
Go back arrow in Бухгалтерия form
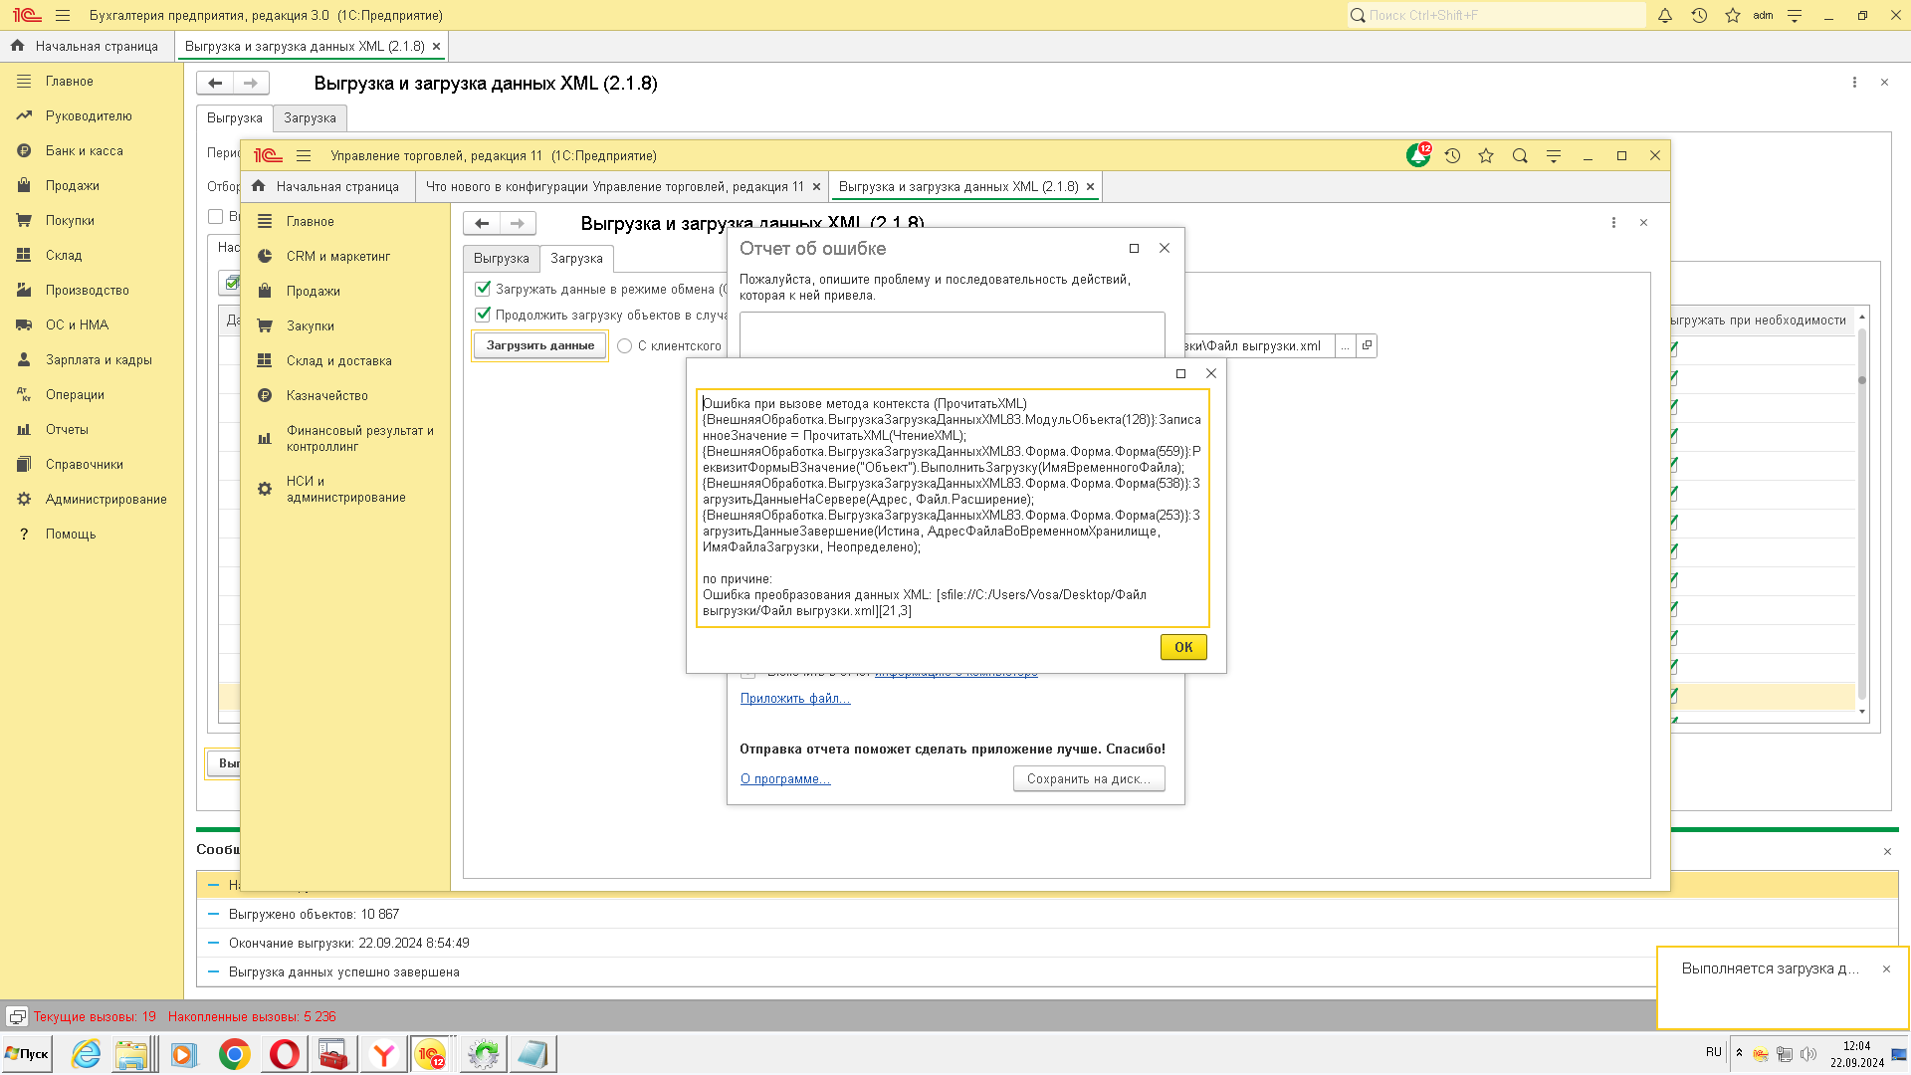(x=215, y=83)
